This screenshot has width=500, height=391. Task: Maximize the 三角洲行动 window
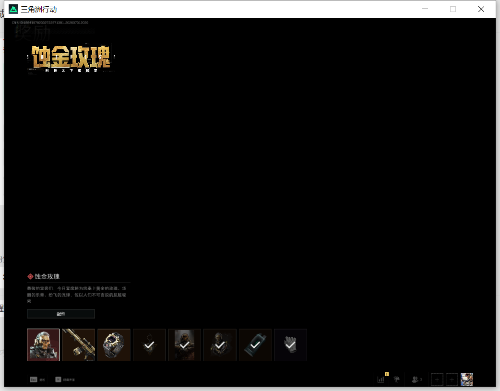point(453,9)
